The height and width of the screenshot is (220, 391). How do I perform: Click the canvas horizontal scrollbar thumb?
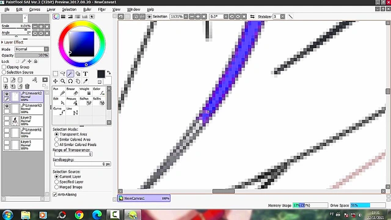pos(224,191)
